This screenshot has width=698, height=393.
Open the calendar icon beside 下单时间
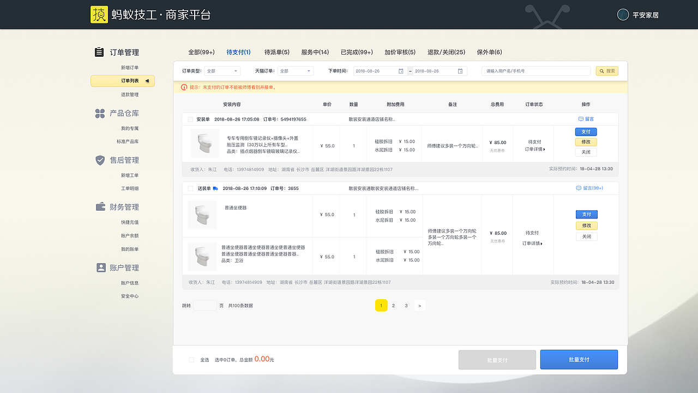401,71
